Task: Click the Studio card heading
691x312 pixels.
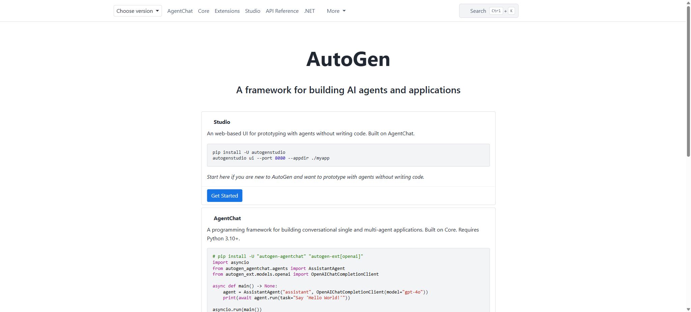Action: [222, 122]
